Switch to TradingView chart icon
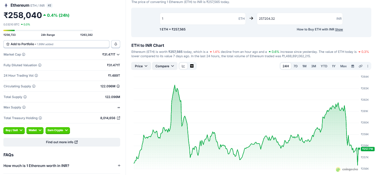 [x=192, y=66]
